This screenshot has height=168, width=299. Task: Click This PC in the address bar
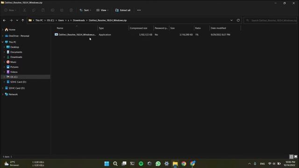(39, 21)
